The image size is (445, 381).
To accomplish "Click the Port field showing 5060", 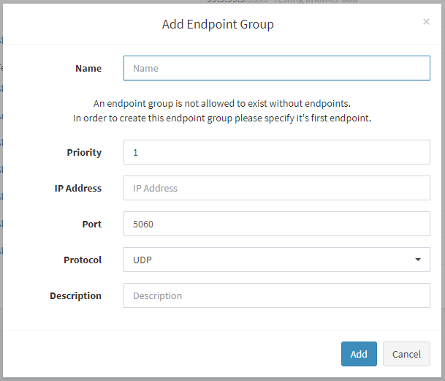I will pos(277,224).
